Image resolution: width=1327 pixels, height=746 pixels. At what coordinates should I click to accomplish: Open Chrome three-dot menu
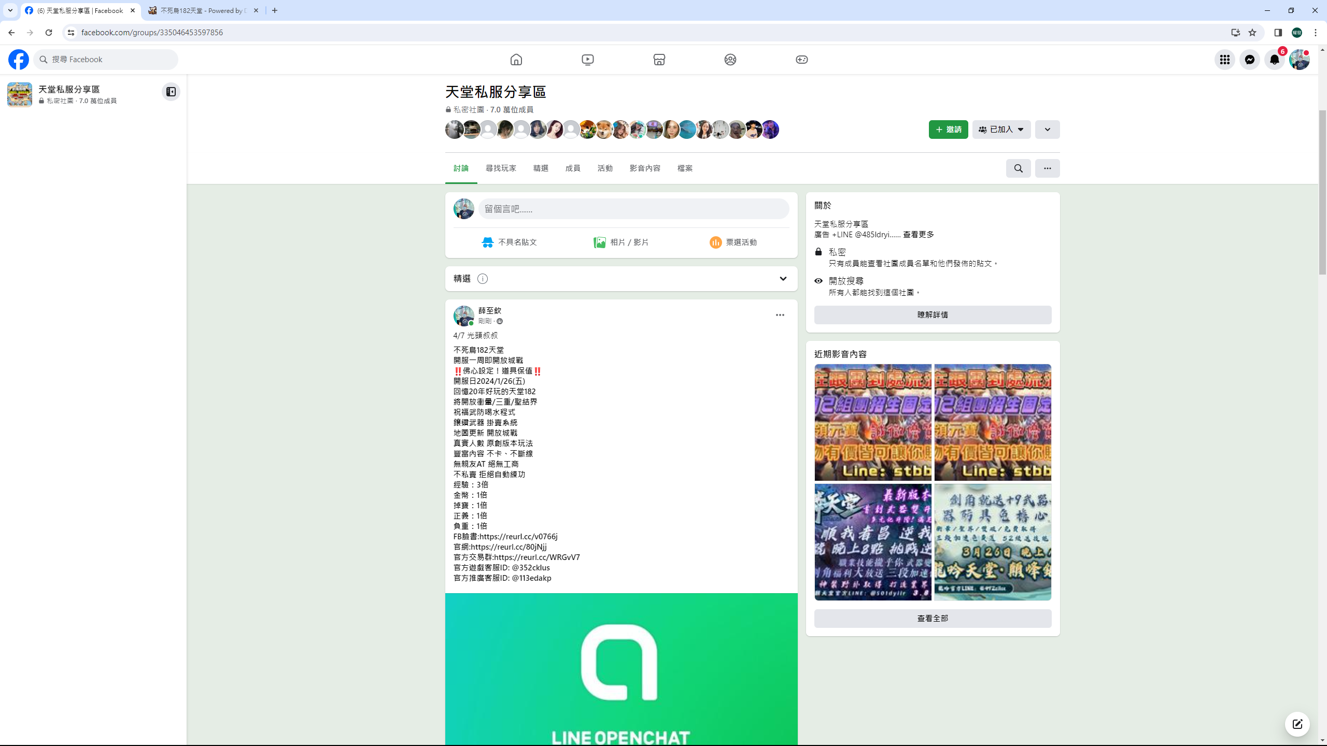click(1316, 32)
